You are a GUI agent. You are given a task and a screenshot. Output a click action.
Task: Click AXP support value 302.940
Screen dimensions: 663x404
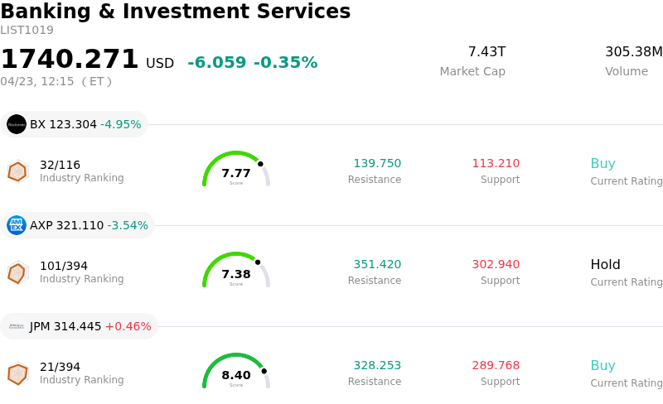496,265
